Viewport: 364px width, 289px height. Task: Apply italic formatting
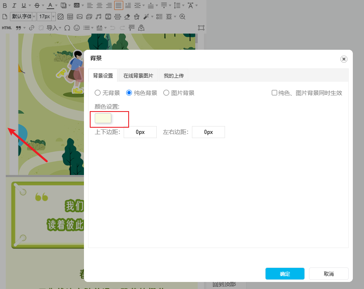click(x=14, y=5)
